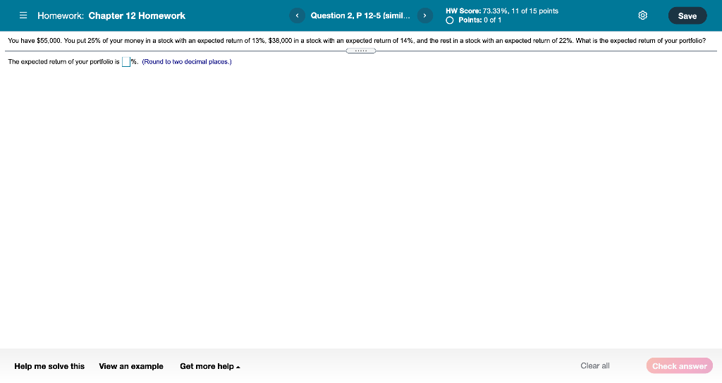Click the Round to two decimal places note
The width and height of the screenshot is (722, 383).
point(187,62)
